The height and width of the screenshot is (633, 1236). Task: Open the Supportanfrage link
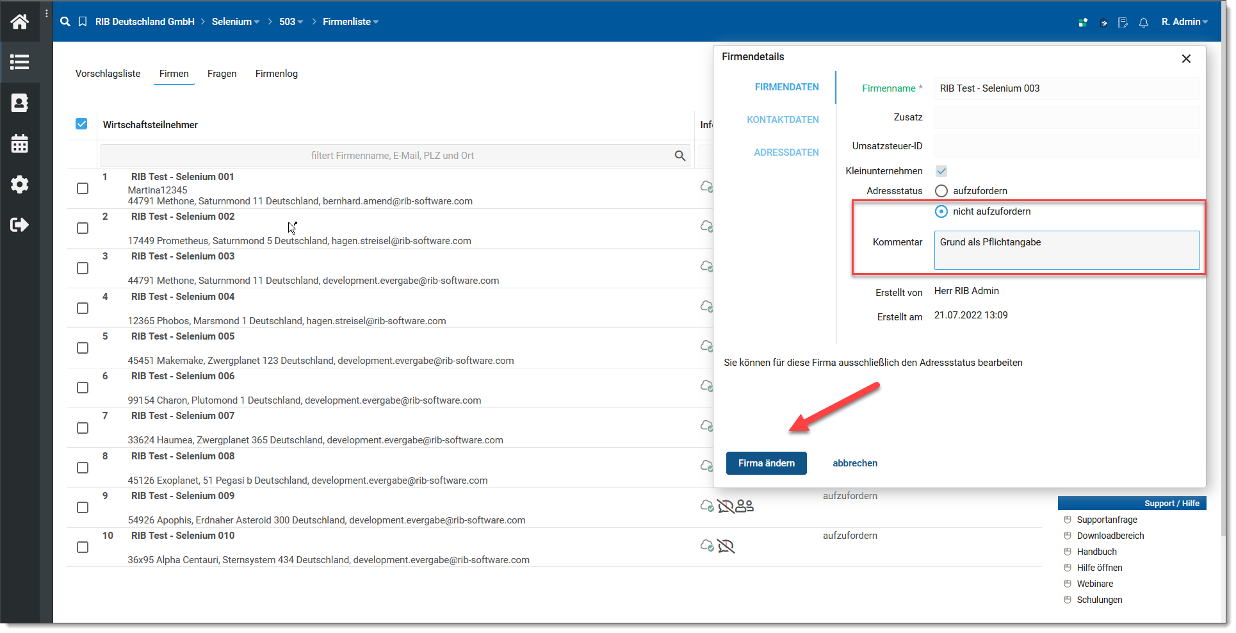pyautogui.click(x=1107, y=520)
